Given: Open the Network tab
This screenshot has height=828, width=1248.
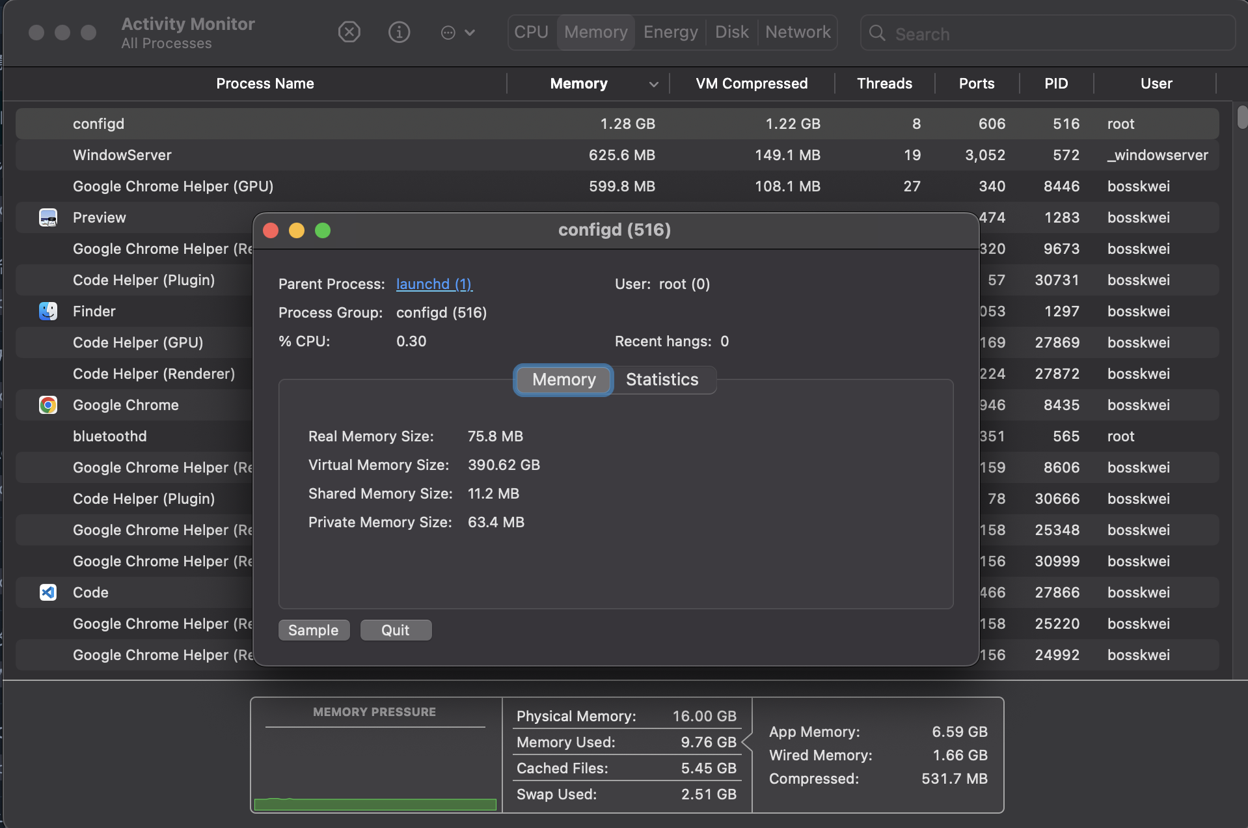Looking at the screenshot, I should point(798,33).
